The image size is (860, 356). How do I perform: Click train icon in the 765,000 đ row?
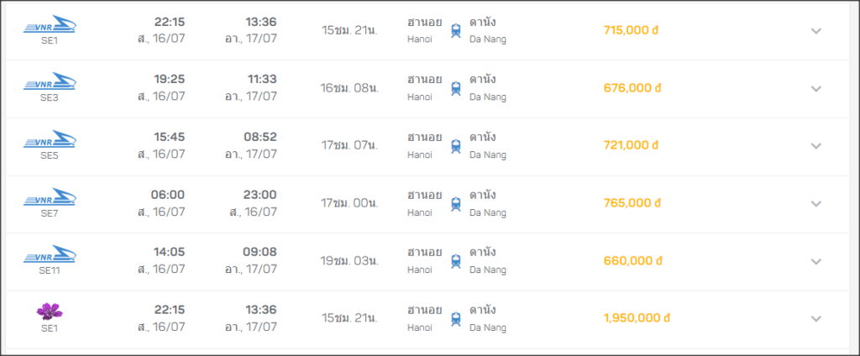[456, 204]
